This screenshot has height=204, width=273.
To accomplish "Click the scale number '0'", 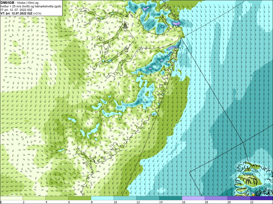I will tap(1, 202).
